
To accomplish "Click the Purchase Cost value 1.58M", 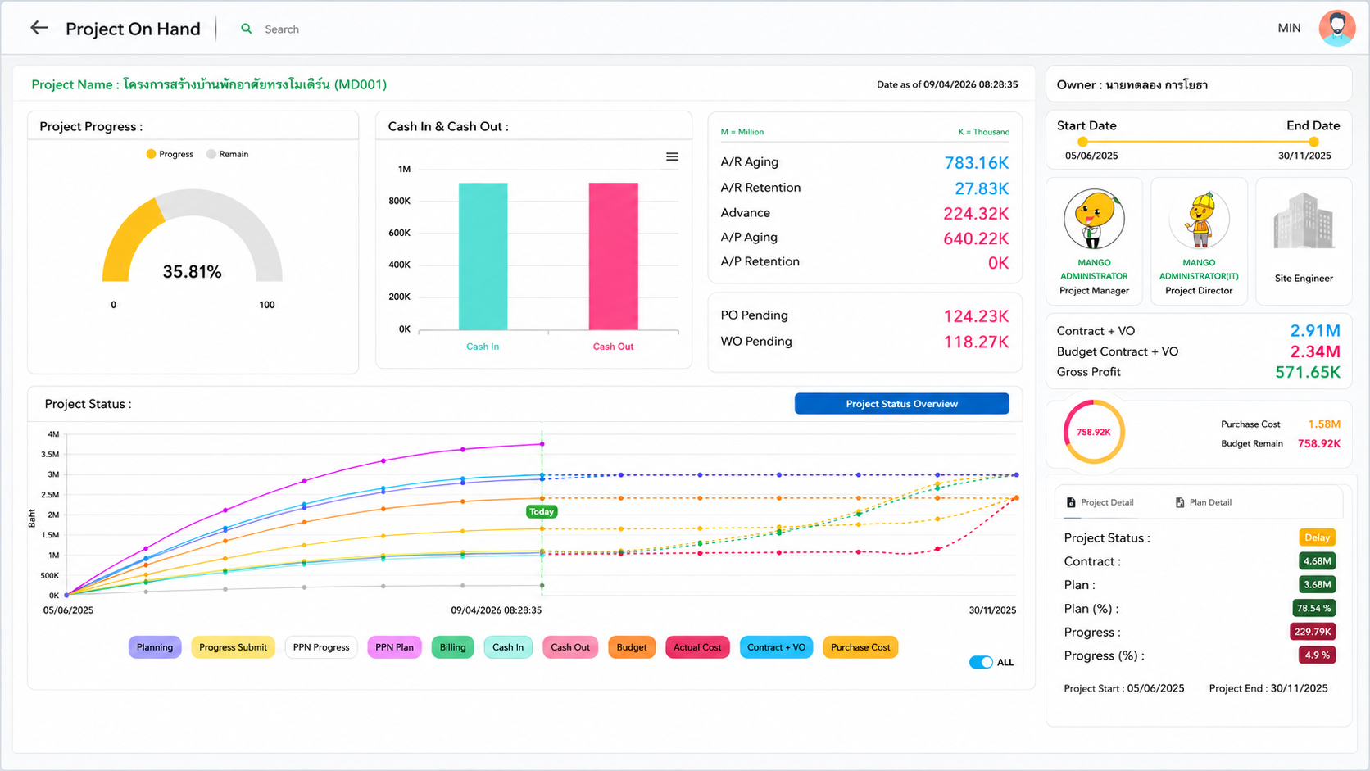I will pos(1324,424).
